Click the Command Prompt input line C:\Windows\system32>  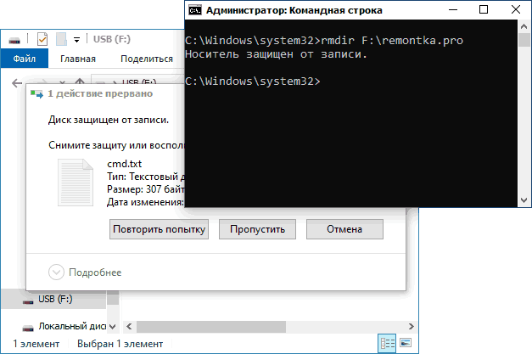(253, 81)
